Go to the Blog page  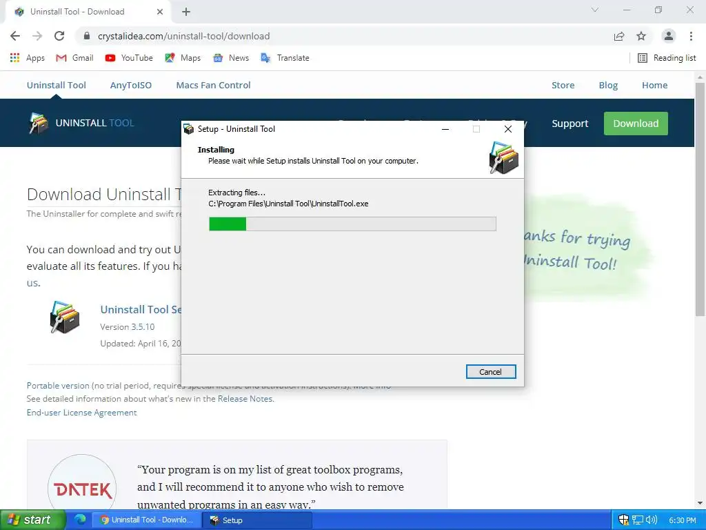608,85
